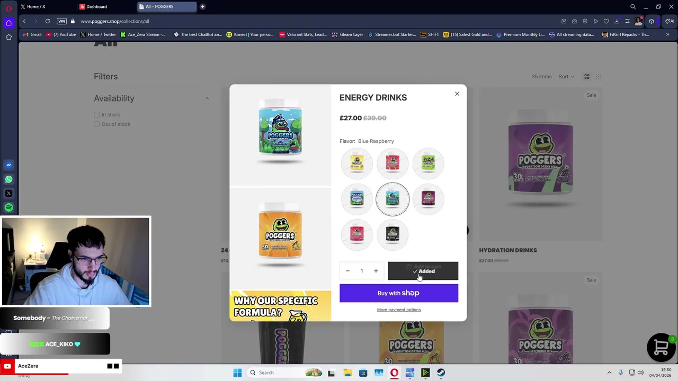
Task: Open the Opera menu icon
Action: coord(8,8)
